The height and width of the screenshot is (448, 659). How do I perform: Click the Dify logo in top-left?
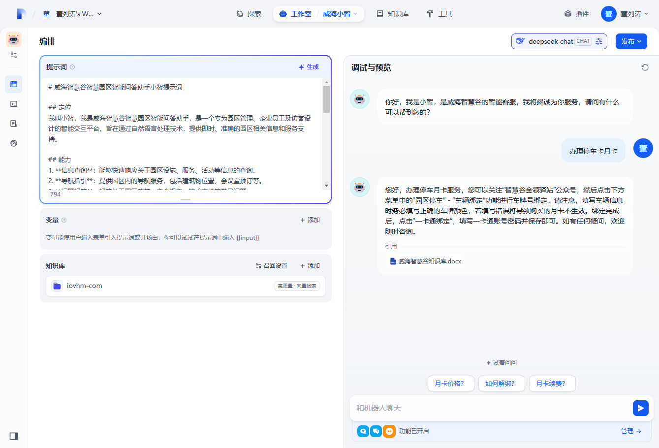[21, 14]
